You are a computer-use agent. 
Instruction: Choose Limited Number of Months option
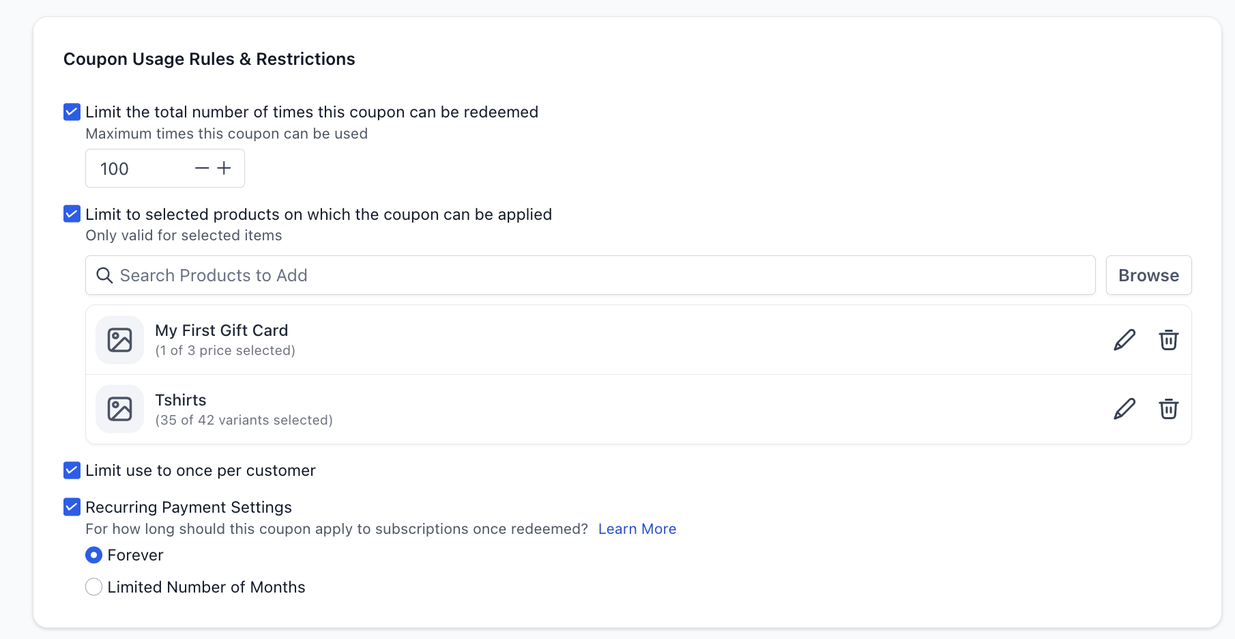coord(94,587)
